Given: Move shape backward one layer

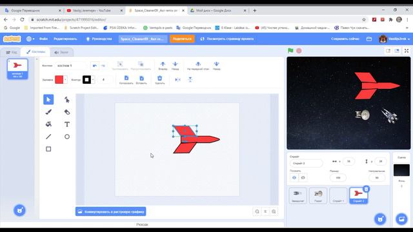Looking at the screenshot, I should 175,66.
